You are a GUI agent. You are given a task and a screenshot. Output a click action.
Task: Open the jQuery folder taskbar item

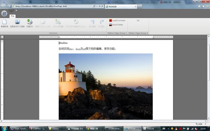(57, 129)
